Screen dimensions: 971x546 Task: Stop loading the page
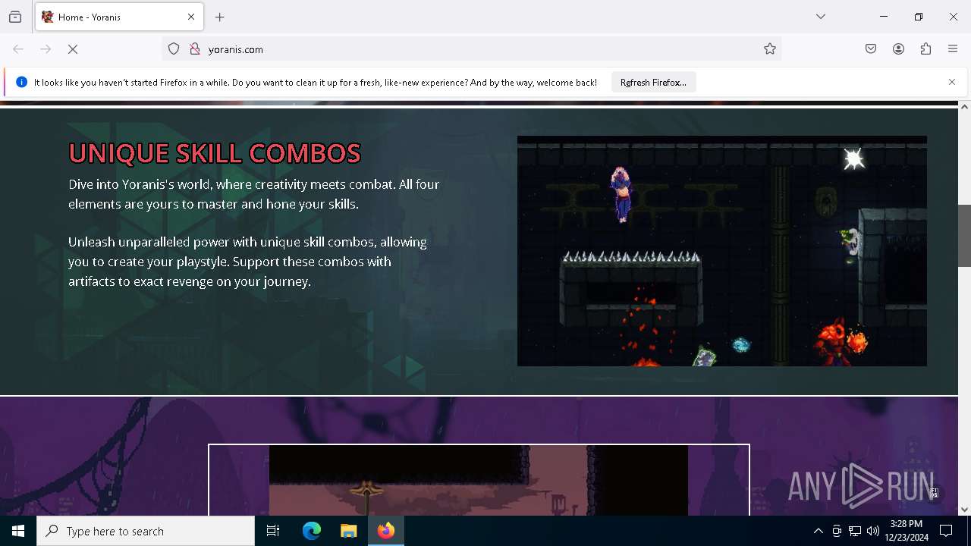point(73,49)
